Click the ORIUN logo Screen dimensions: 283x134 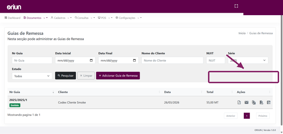tap(14, 7)
